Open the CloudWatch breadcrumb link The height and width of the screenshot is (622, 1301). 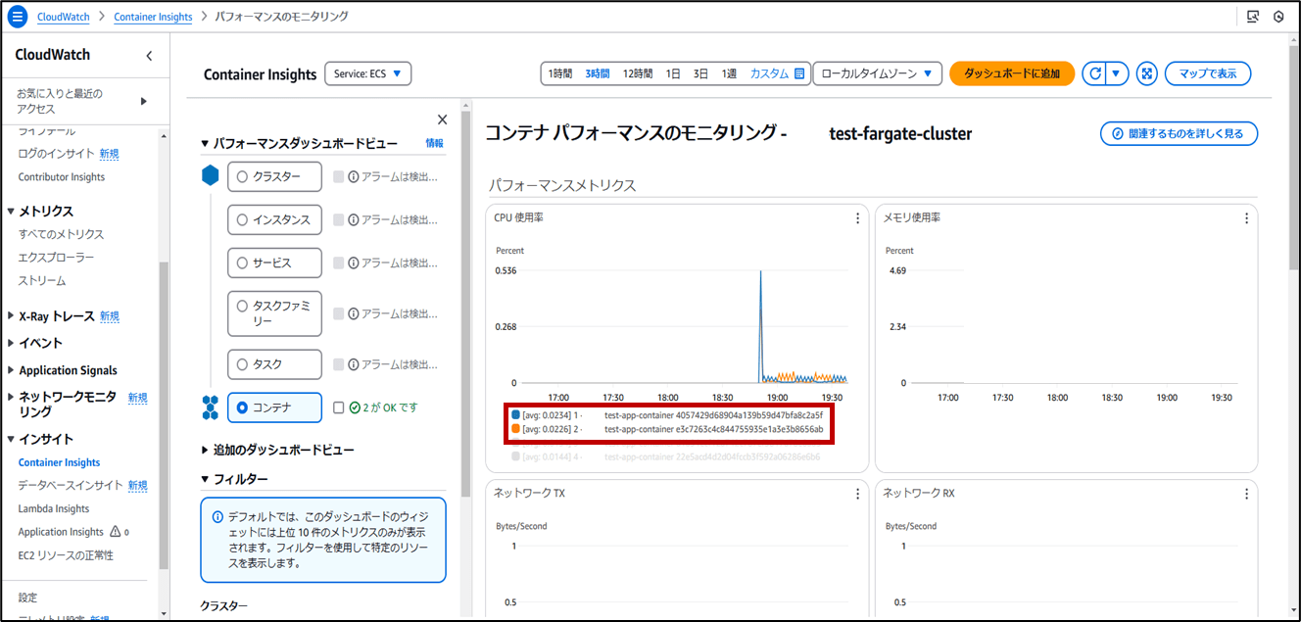click(x=66, y=17)
